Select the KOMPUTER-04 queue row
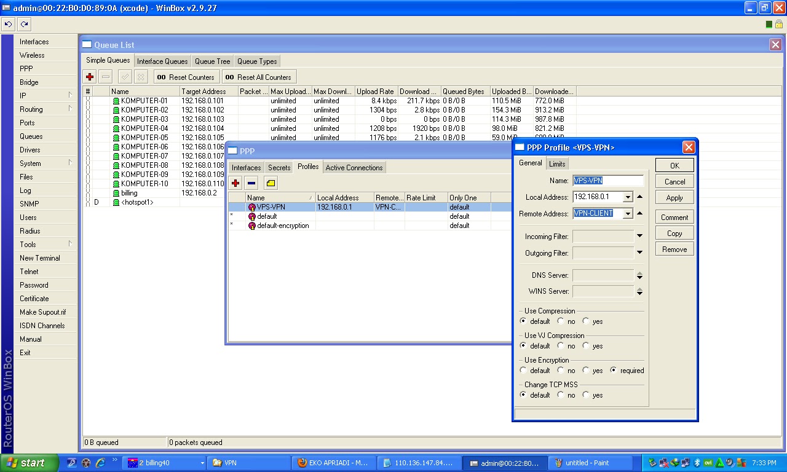This screenshot has width=787, height=472. tap(330, 128)
